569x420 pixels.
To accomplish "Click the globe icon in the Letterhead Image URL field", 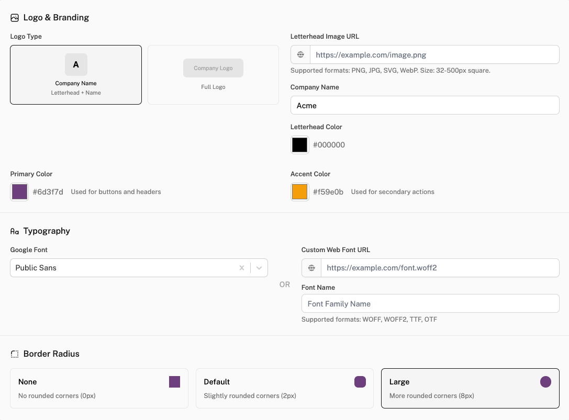I will click(300, 54).
